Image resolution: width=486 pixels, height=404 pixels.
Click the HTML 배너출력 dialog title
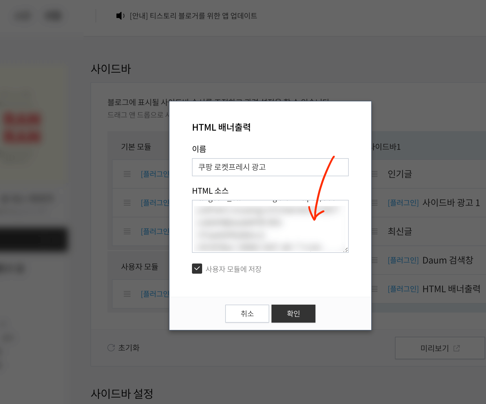click(x=221, y=127)
